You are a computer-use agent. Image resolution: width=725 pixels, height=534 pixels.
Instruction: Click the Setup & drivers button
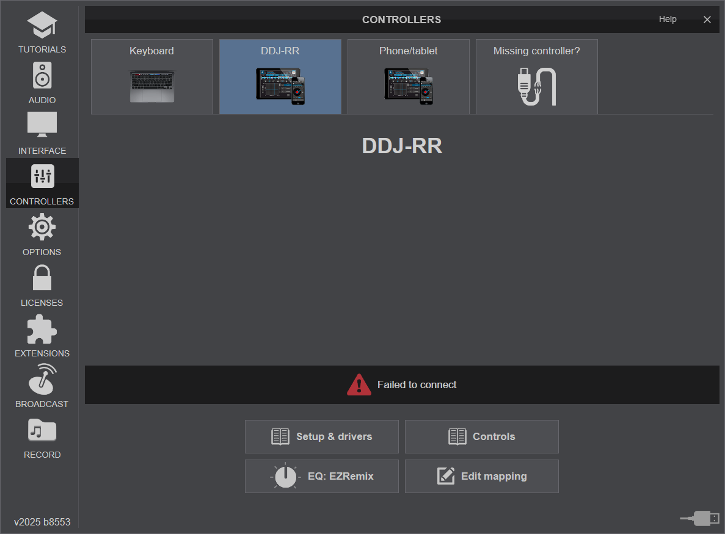click(322, 436)
